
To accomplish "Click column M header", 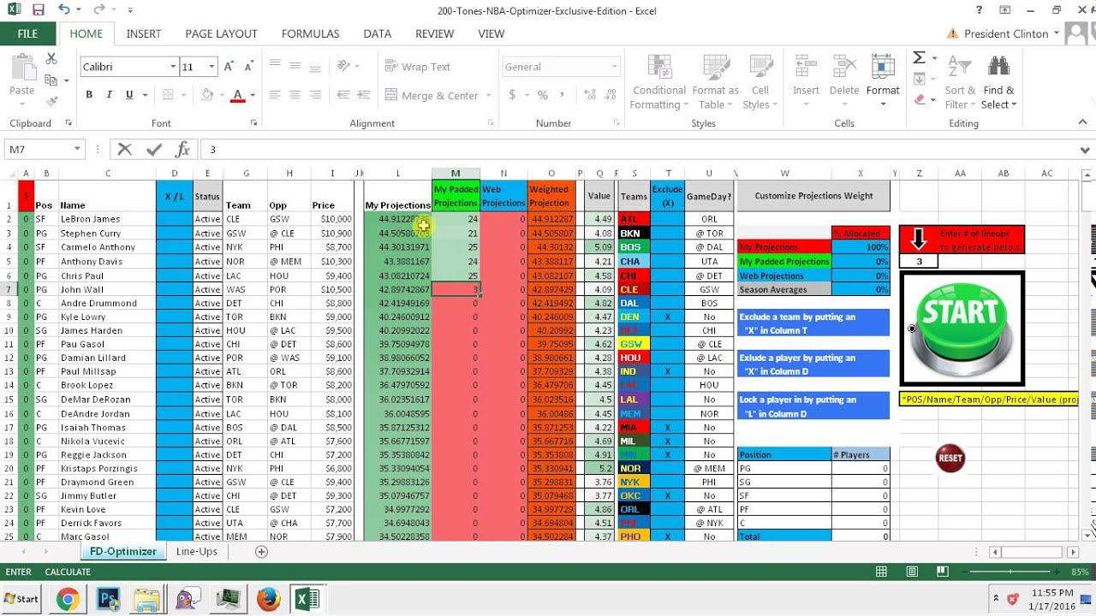I will (x=456, y=174).
